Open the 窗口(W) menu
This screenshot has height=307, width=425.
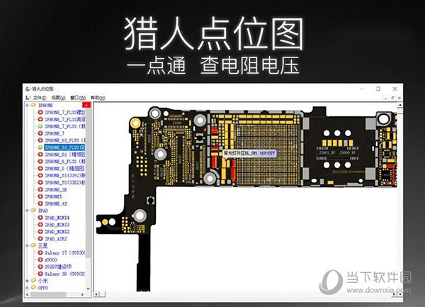pos(78,98)
